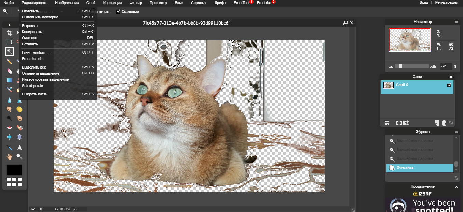Viewport: 463px width, 212px height.
Task: Choose the Type (A) text tool
Action: 19,148
